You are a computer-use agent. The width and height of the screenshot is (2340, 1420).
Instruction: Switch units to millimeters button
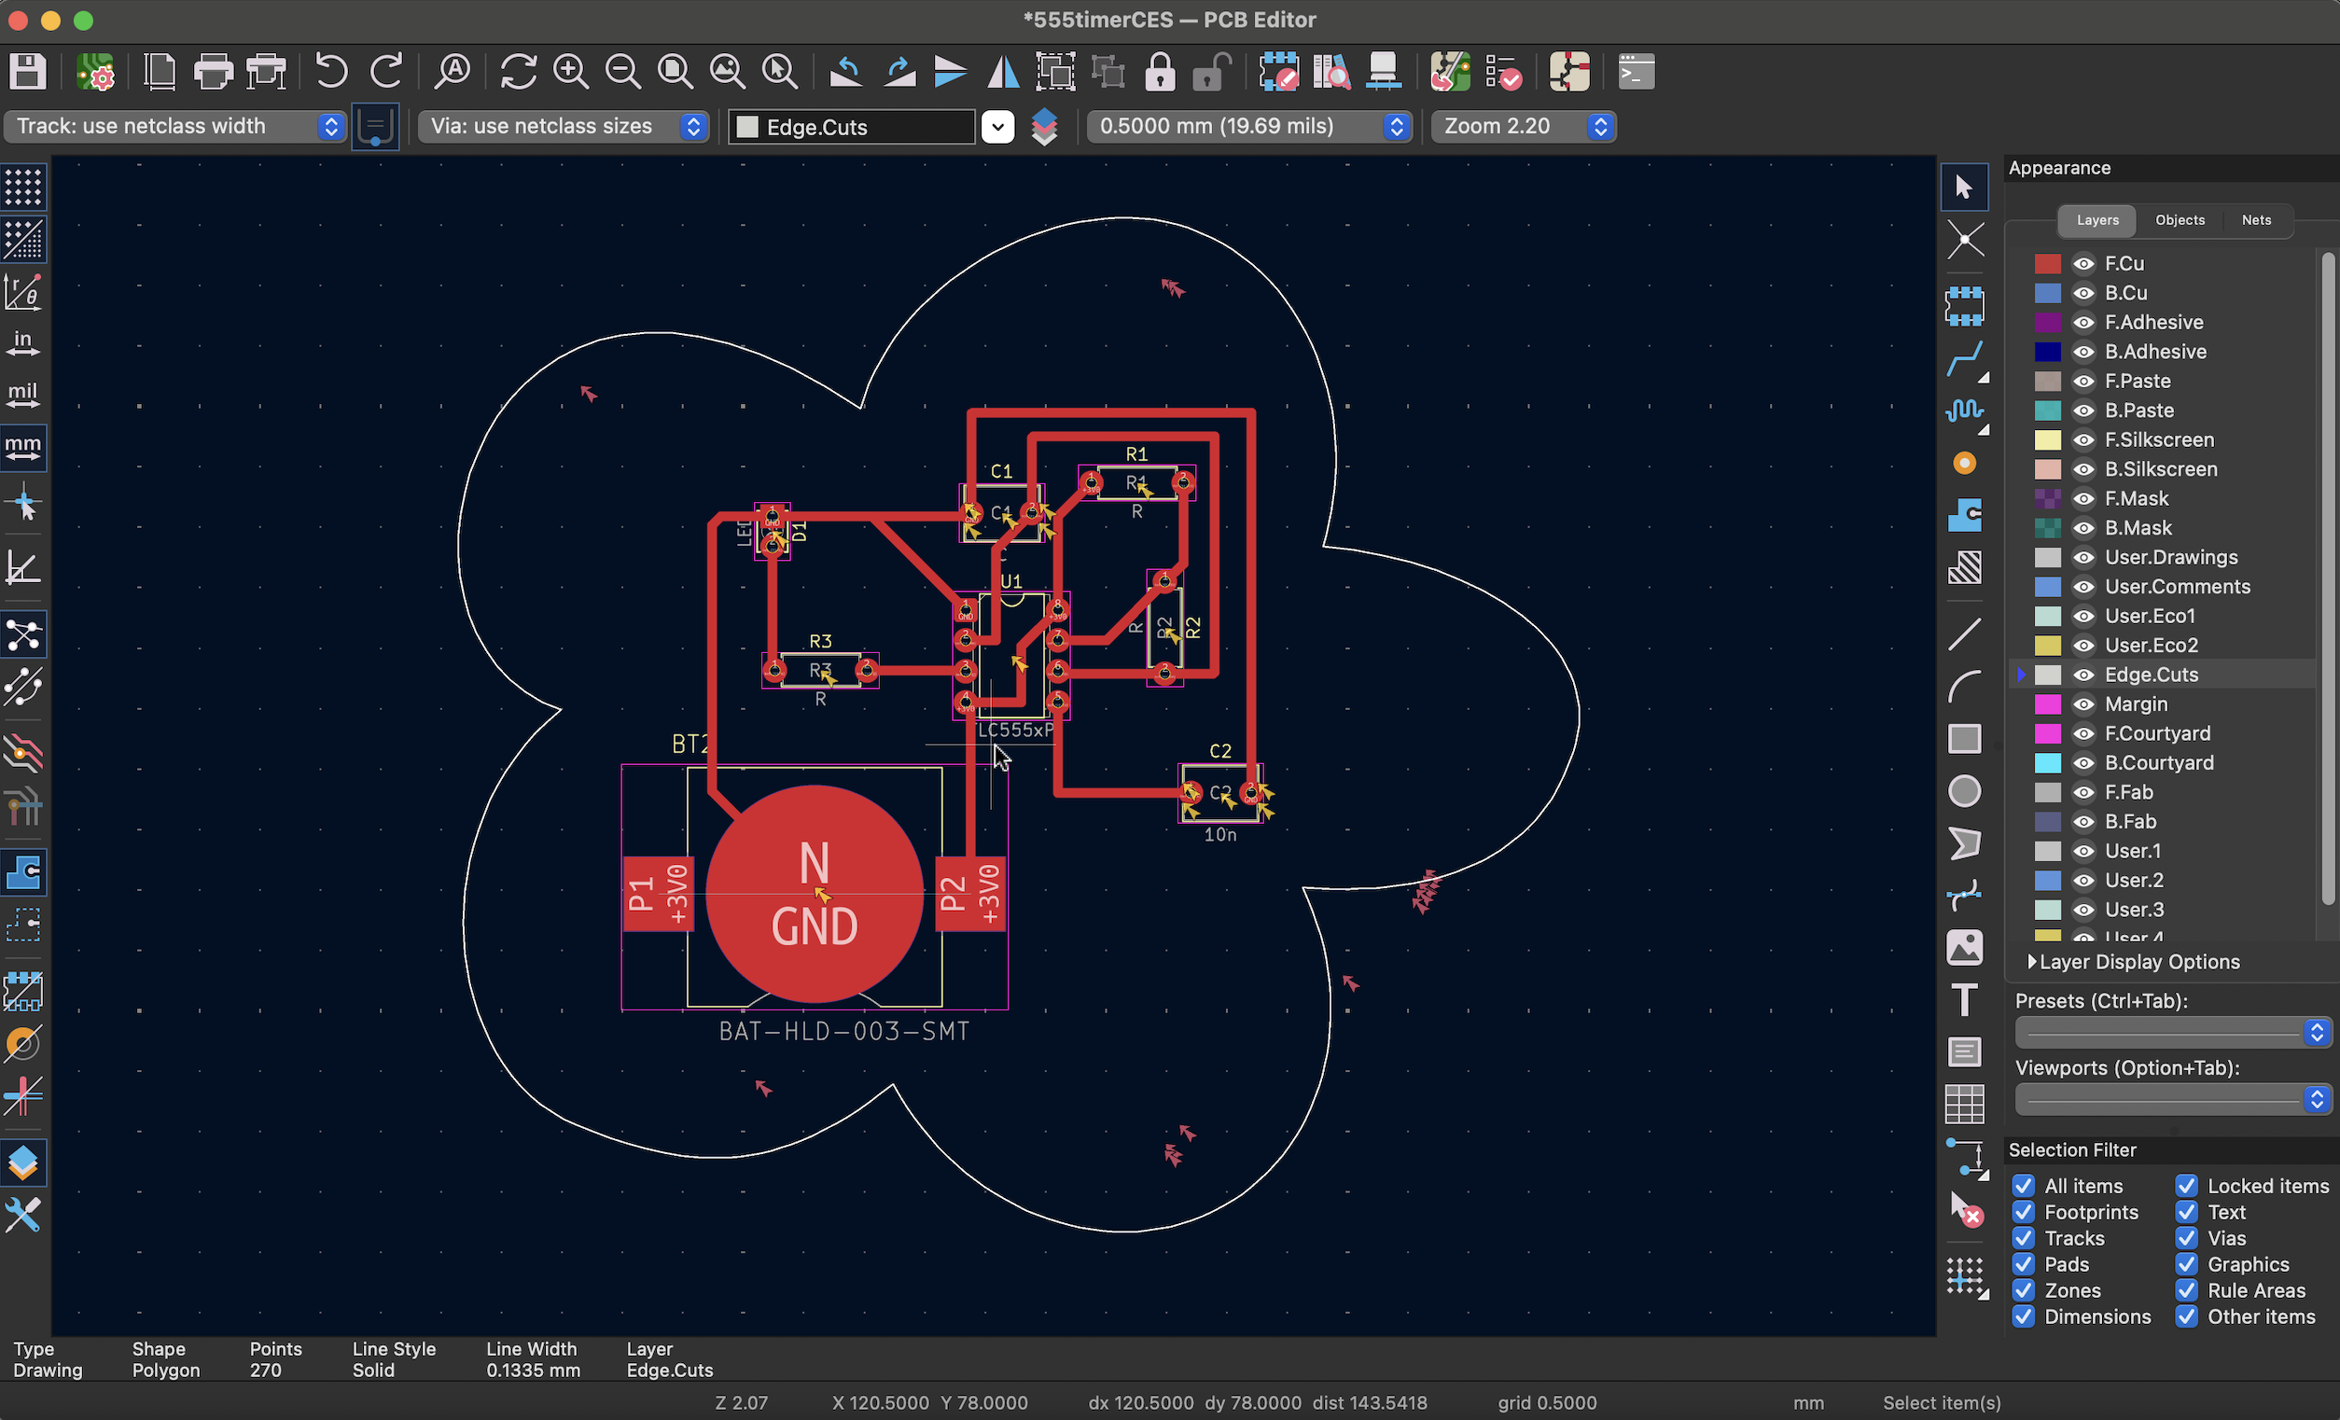click(x=22, y=445)
